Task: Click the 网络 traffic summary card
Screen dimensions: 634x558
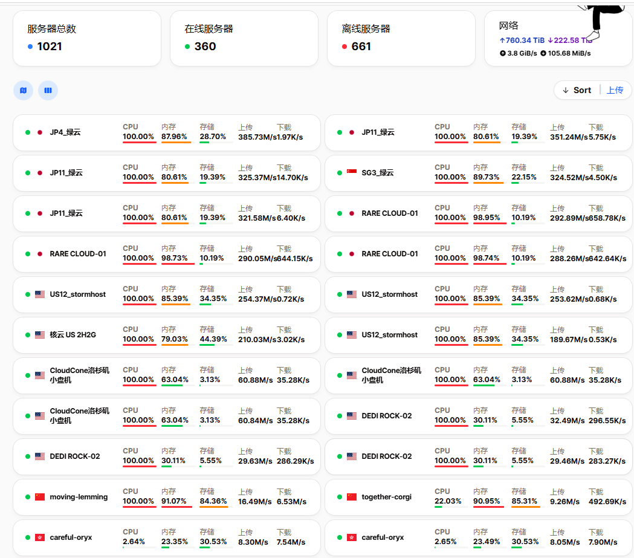Action: [x=558, y=39]
